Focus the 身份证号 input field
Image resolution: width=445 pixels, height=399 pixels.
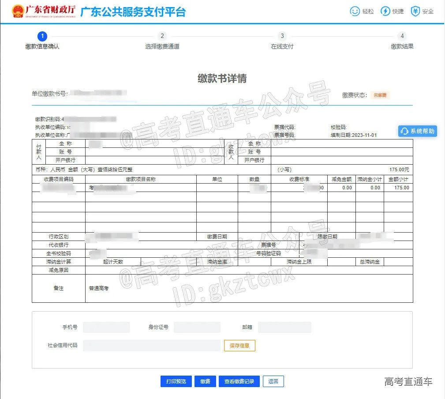click(197, 327)
